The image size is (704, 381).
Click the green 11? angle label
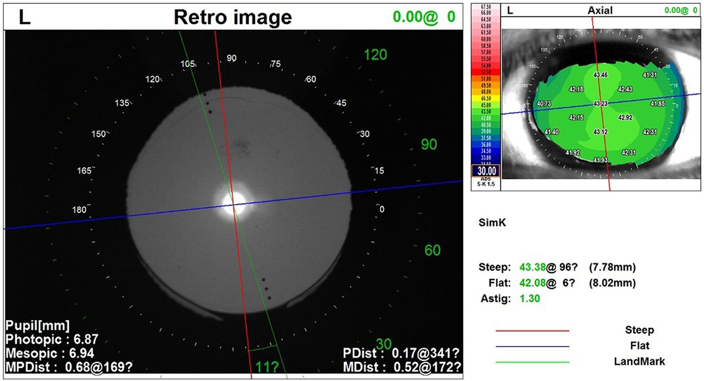[x=267, y=367]
